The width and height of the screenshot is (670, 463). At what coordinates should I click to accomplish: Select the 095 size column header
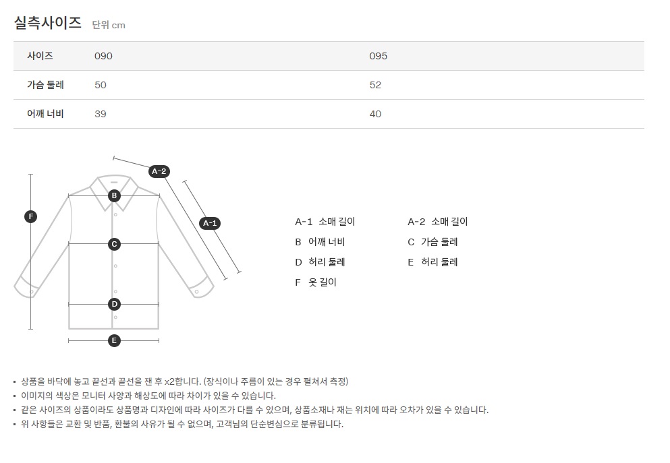pyautogui.click(x=379, y=56)
